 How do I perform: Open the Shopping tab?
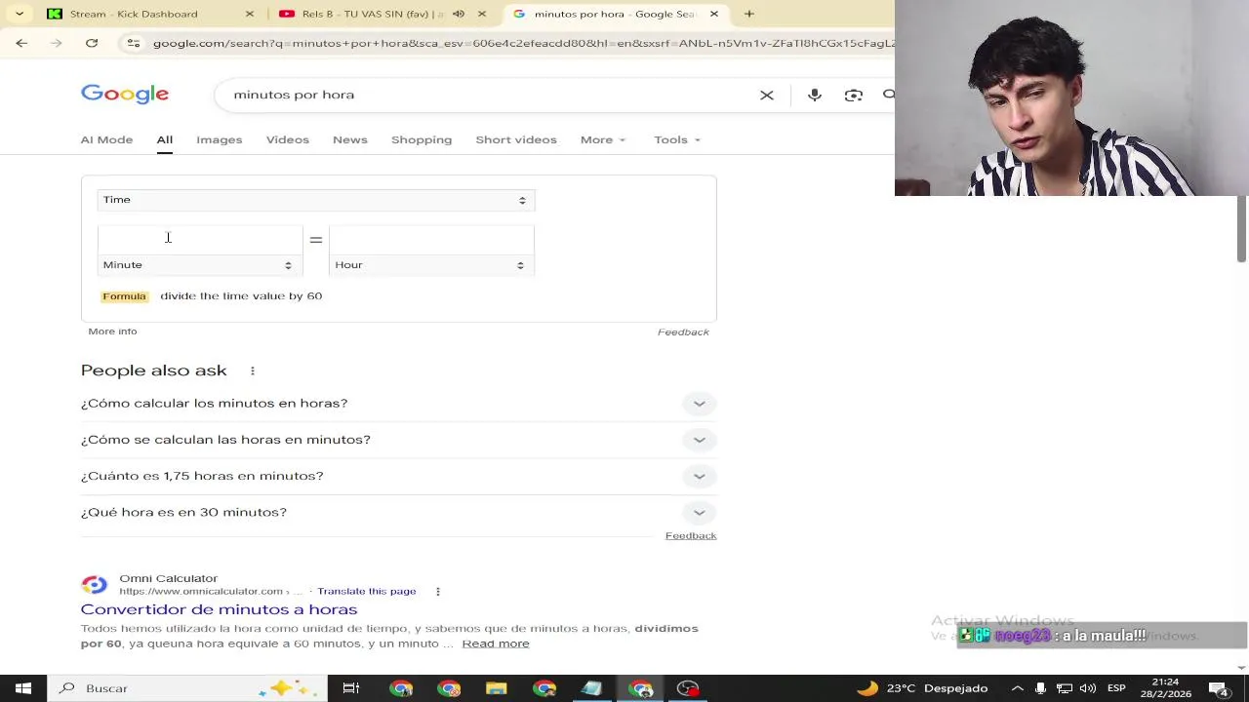422,139
